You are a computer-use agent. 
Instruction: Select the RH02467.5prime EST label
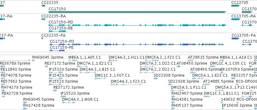[187, 93]
